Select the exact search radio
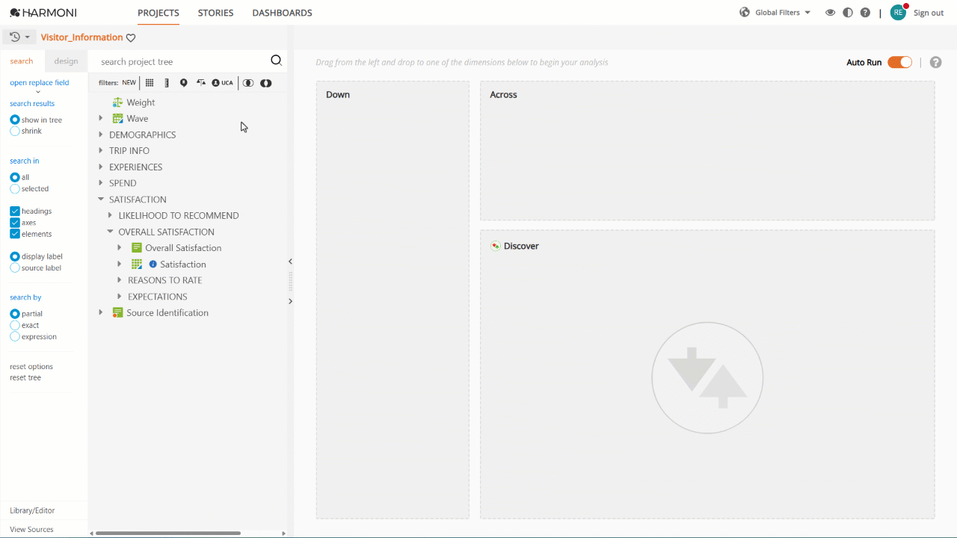 [15, 325]
